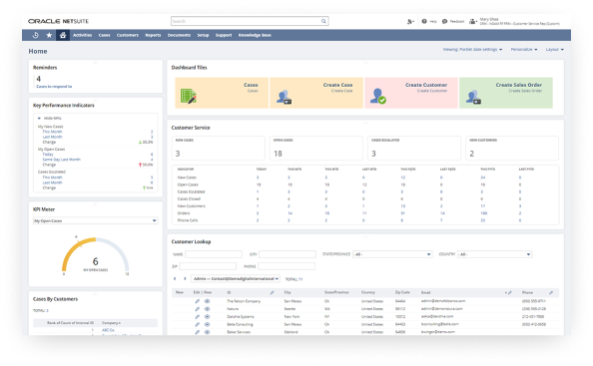Open the Customers menu
Screen dimensions: 593x366
tap(128, 35)
